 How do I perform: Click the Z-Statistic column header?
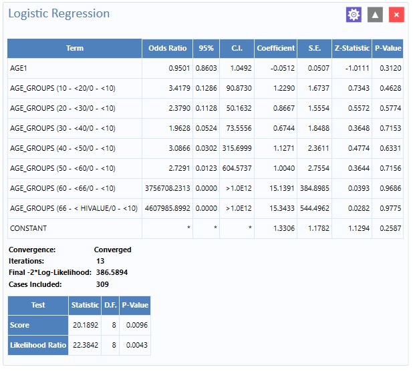(352, 49)
